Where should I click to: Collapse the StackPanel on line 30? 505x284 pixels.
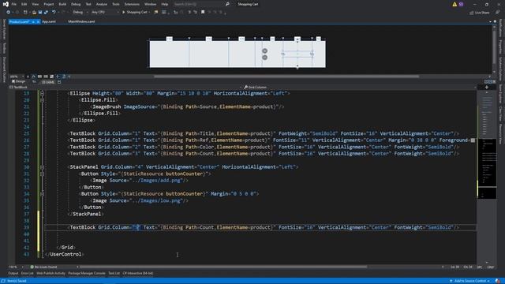coord(42,167)
